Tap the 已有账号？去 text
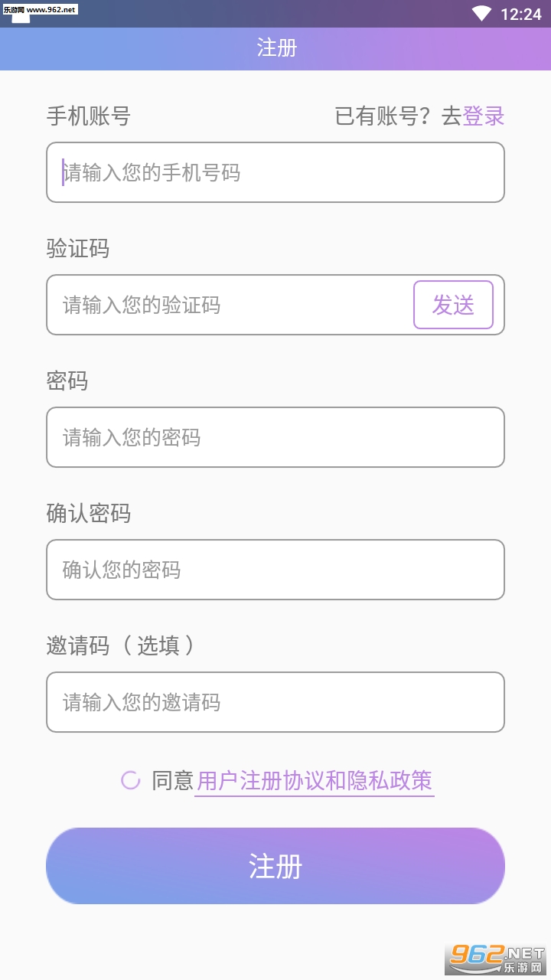Viewport: 551px width, 980px height. click(398, 116)
